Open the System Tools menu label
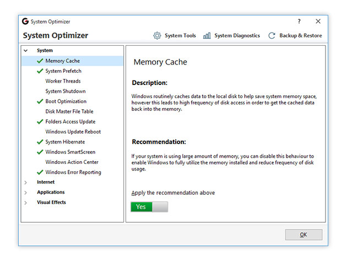The width and height of the screenshot is (347, 261). (180, 35)
